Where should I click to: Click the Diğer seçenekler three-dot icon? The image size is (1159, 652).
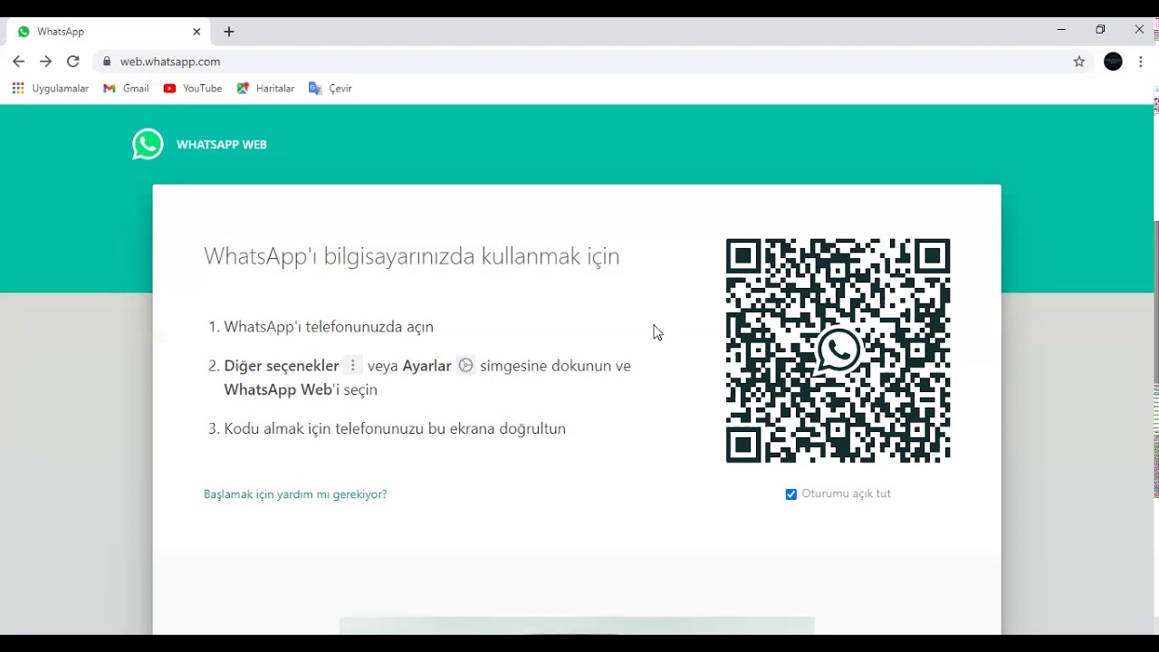point(353,366)
